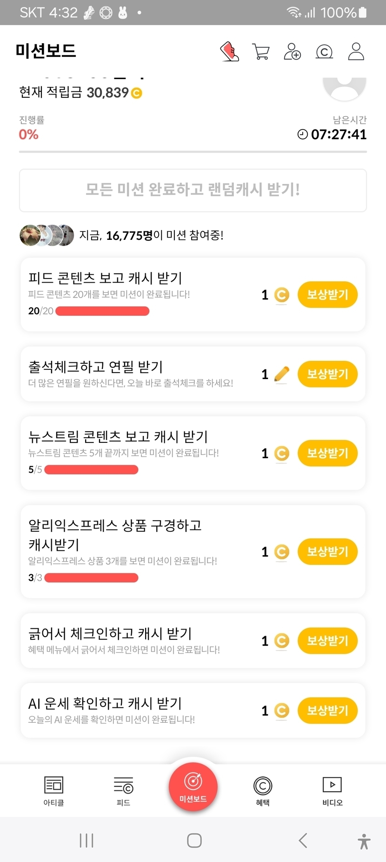Claim 출석체크 pencil reward
This screenshot has width=386, height=862.
click(x=327, y=374)
